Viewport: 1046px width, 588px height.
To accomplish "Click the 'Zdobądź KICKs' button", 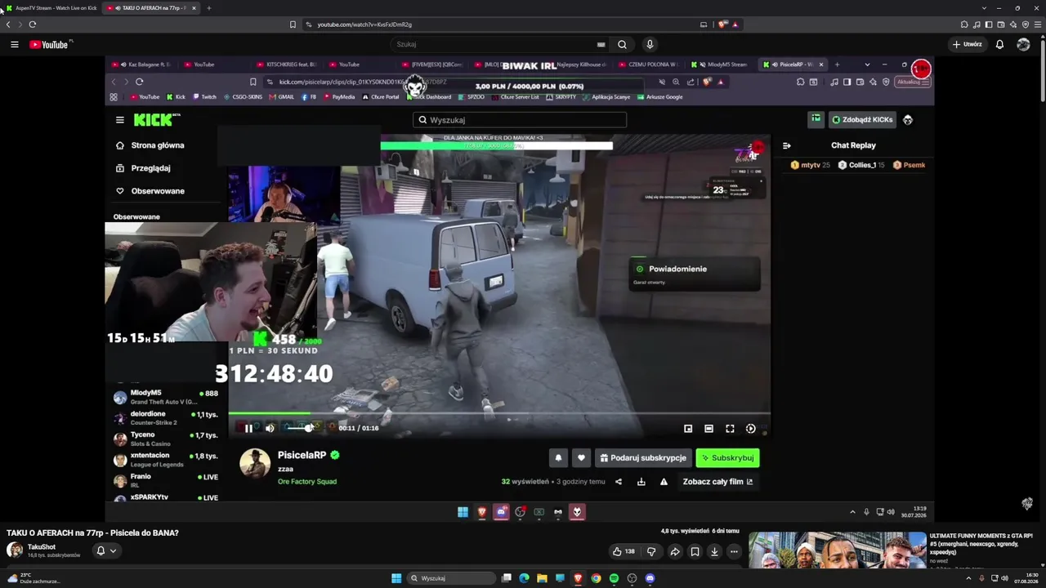I will (x=862, y=120).
